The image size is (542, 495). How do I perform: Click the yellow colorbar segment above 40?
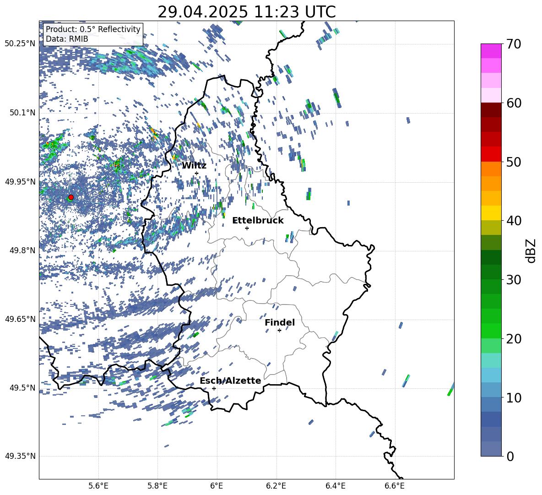[491, 213]
